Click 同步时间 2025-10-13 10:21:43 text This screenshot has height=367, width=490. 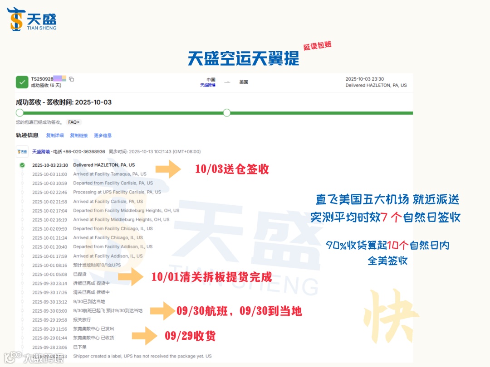click(155, 152)
